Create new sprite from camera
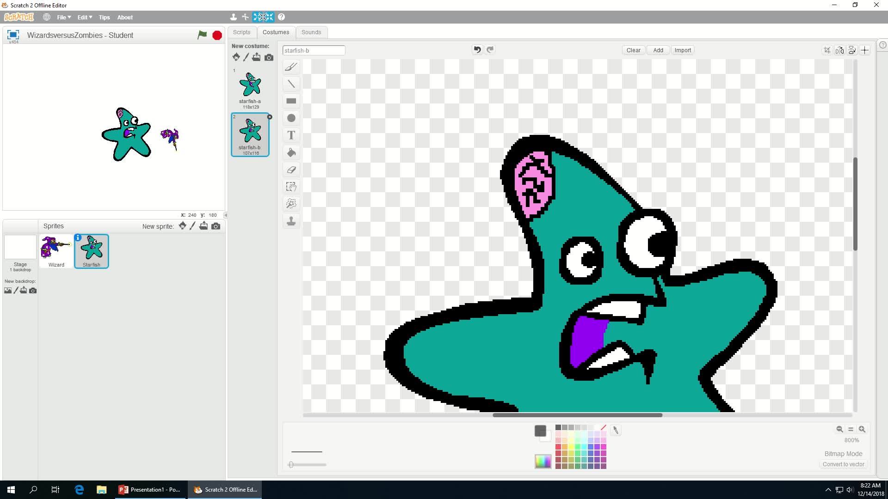Viewport: 888px width, 499px height. tap(216, 226)
